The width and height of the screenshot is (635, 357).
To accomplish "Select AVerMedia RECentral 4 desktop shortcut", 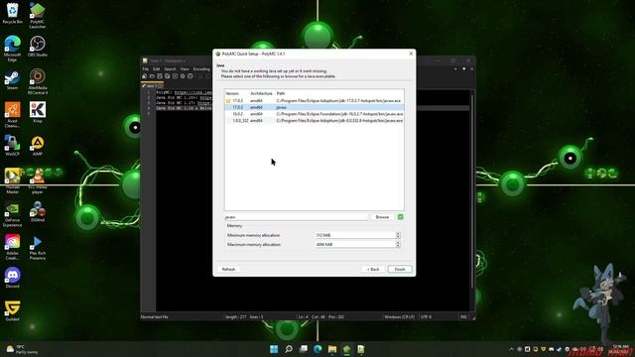I will coord(38,82).
